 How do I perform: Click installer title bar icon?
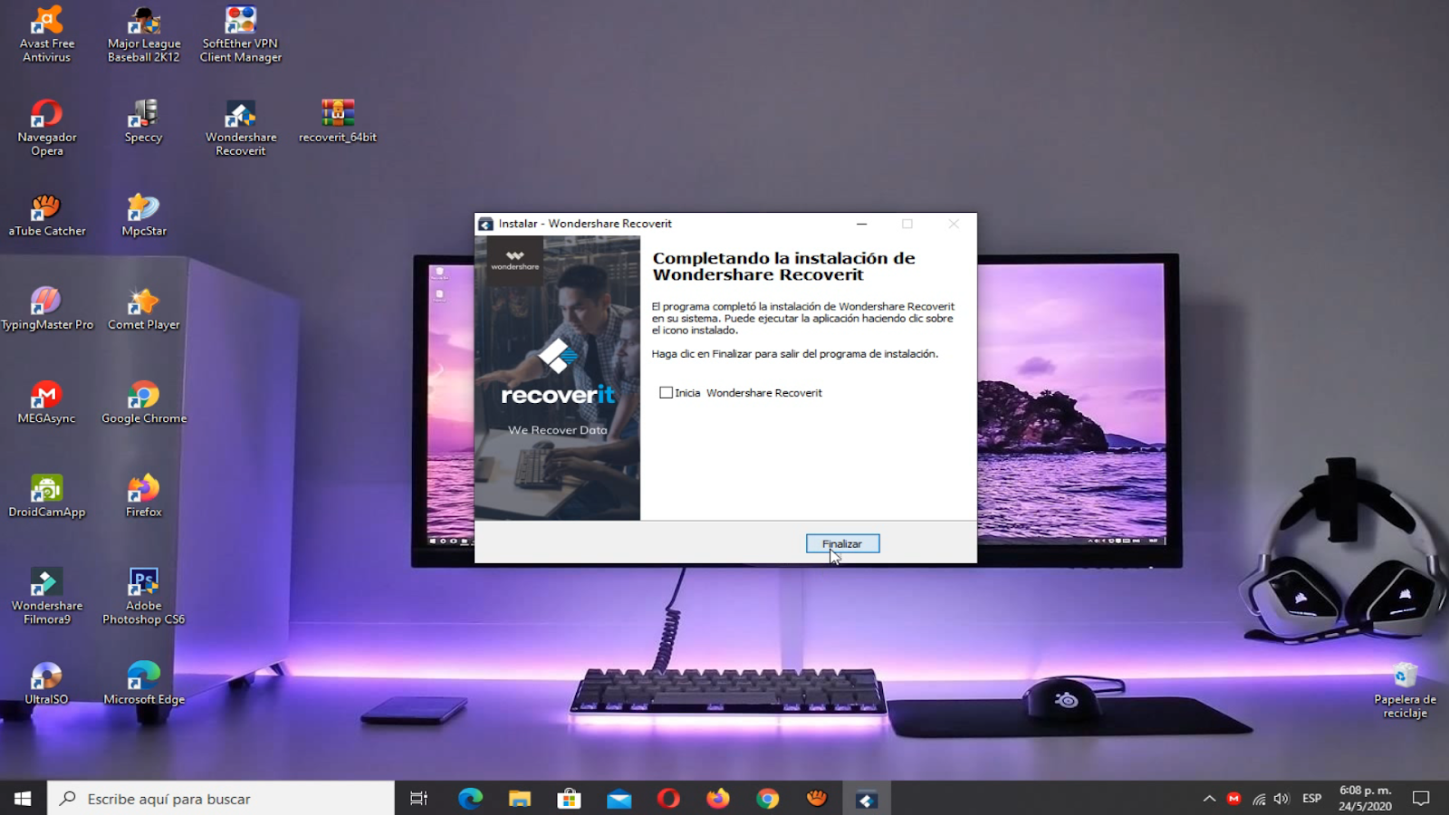tap(486, 224)
